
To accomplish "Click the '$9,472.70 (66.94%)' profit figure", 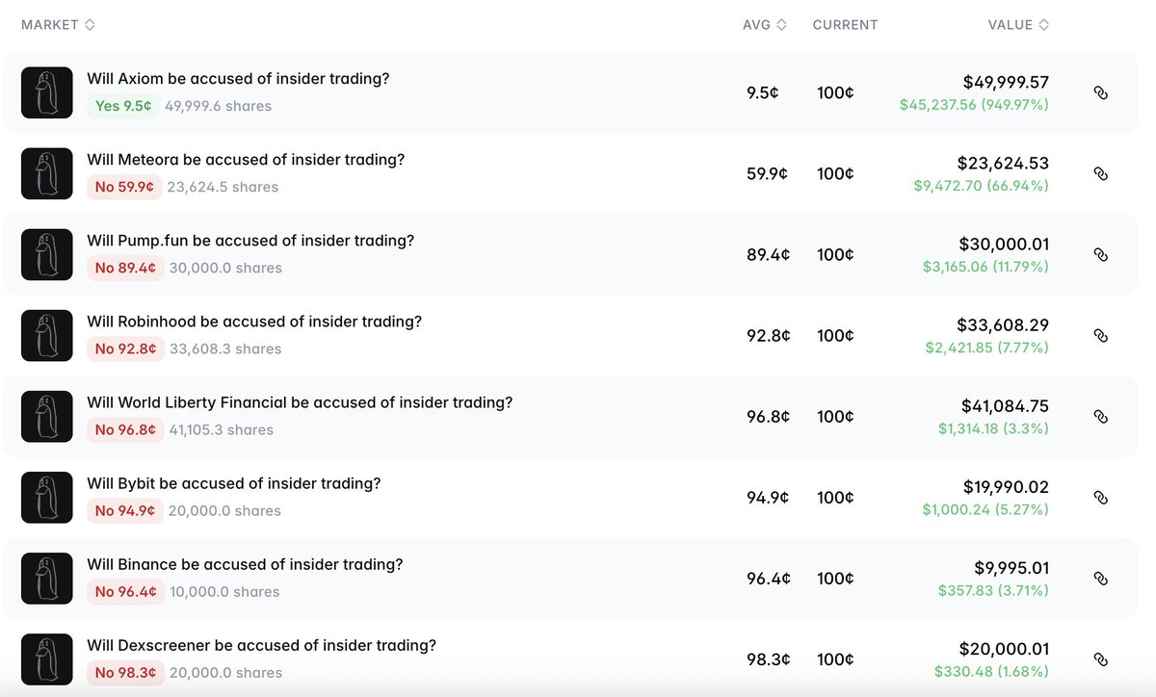I will (982, 185).
